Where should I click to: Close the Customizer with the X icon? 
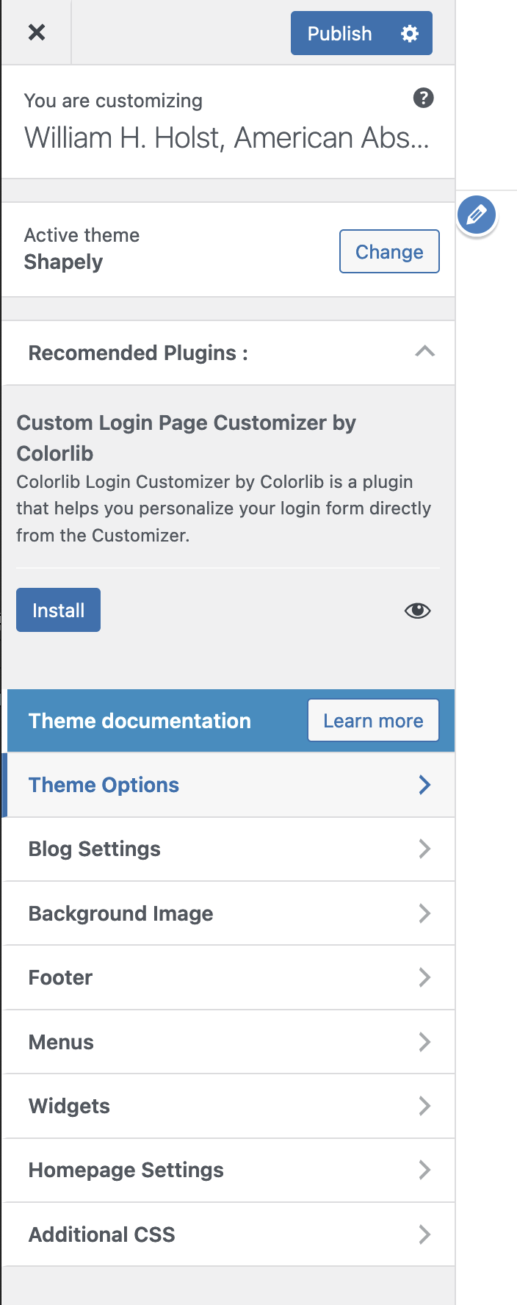[x=36, y=32]
